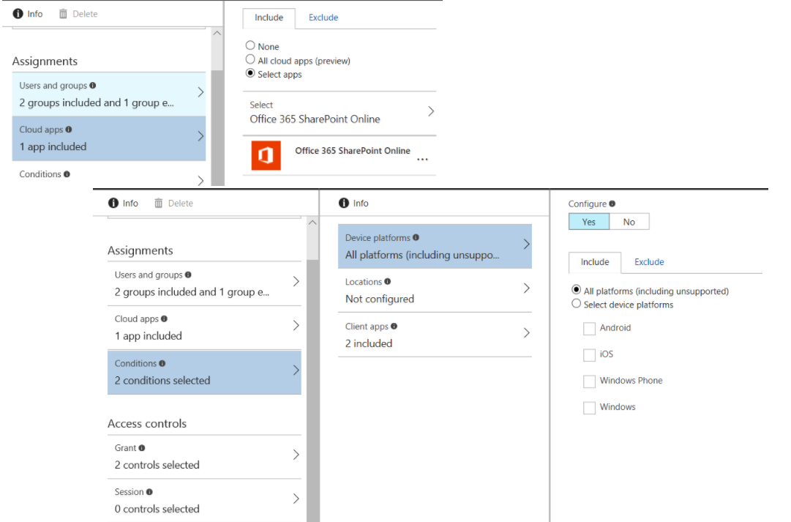Screen dimensions: 791x522
Task: Check the Windows platform checkbox
Action: [x=589, y=407]
